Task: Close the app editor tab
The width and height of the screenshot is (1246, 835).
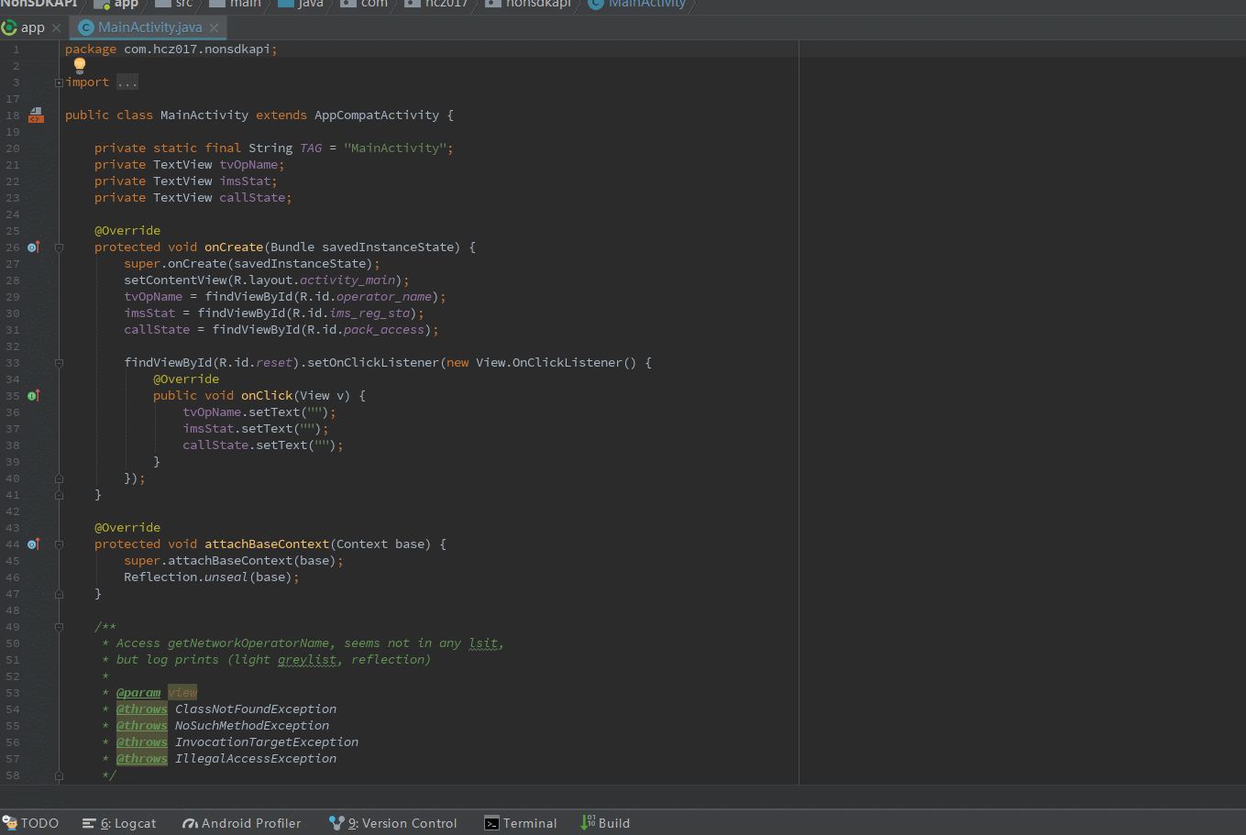Action: 57,27
